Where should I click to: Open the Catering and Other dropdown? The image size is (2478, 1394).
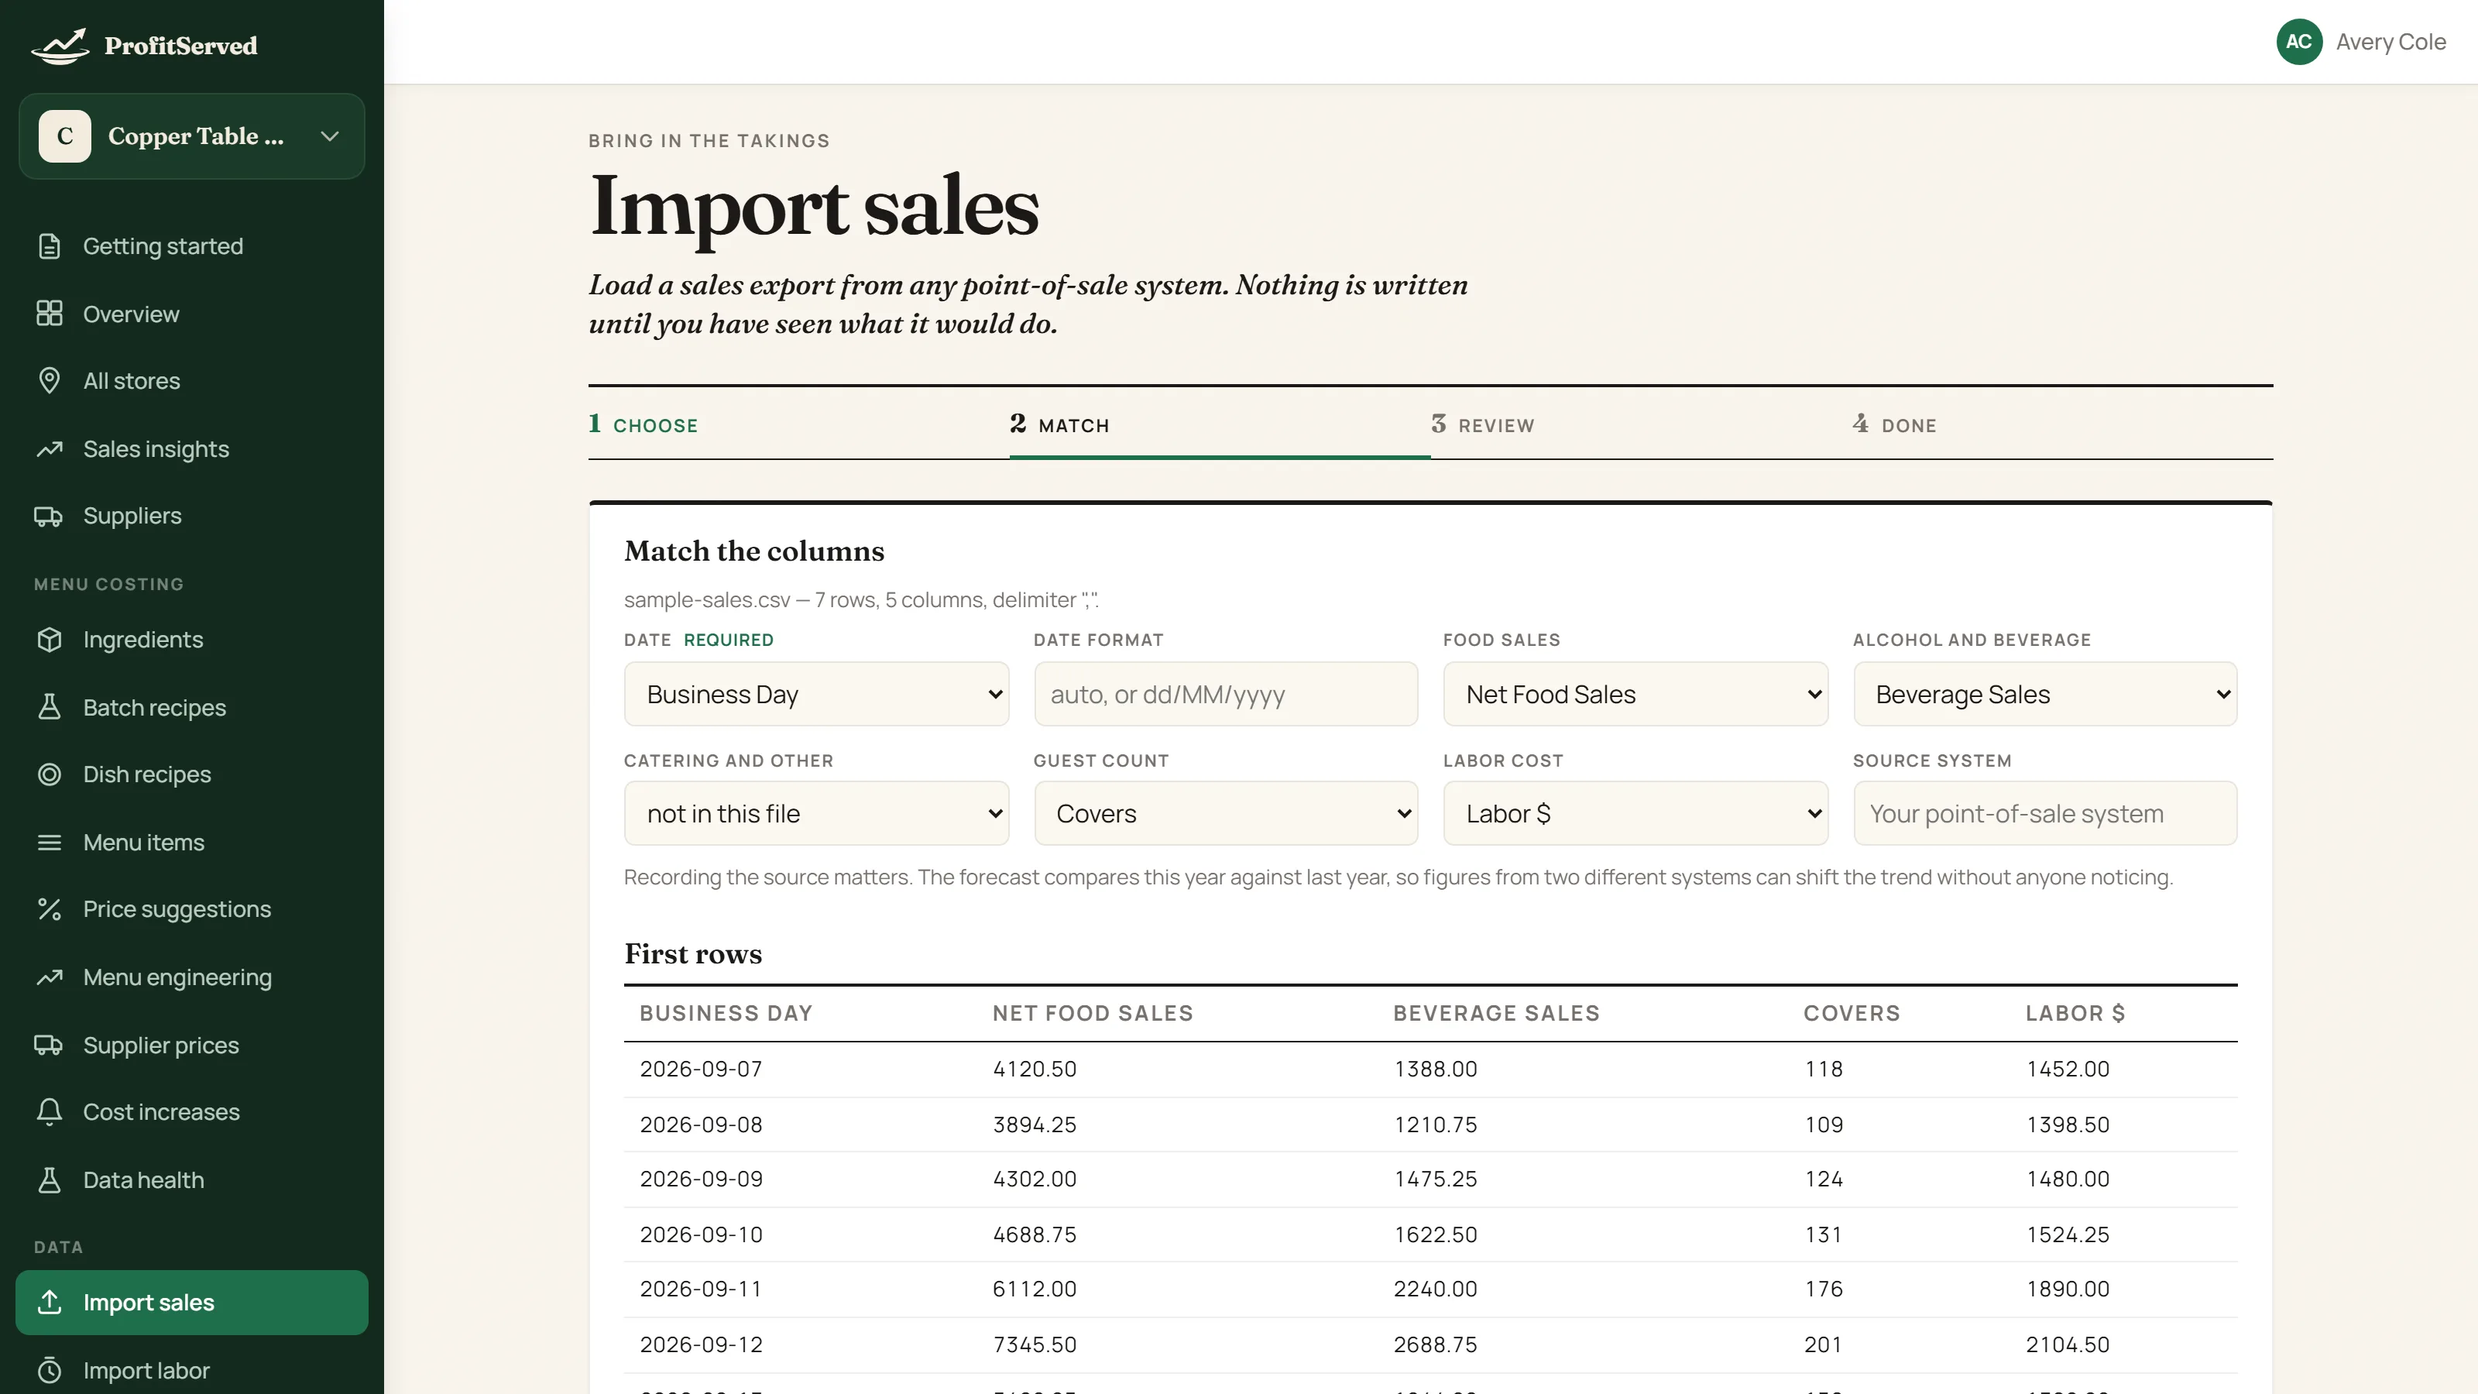click(x=815, y=814)
